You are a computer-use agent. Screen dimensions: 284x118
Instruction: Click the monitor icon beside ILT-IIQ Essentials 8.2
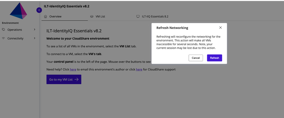pyautogui.click(x=138, y=16)
